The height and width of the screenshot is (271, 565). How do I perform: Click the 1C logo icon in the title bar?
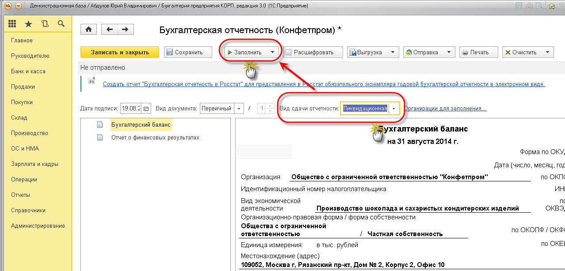coord(8,6)
